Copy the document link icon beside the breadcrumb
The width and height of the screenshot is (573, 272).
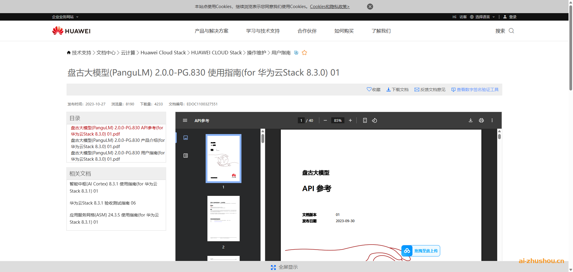click(x=296, y=53)
